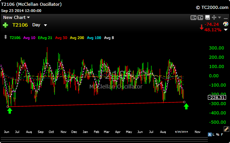Screen dimensions: 230x143
Task: Expand the white arrow below the palette
Action: pyautogui.click(x=226, y=30)
